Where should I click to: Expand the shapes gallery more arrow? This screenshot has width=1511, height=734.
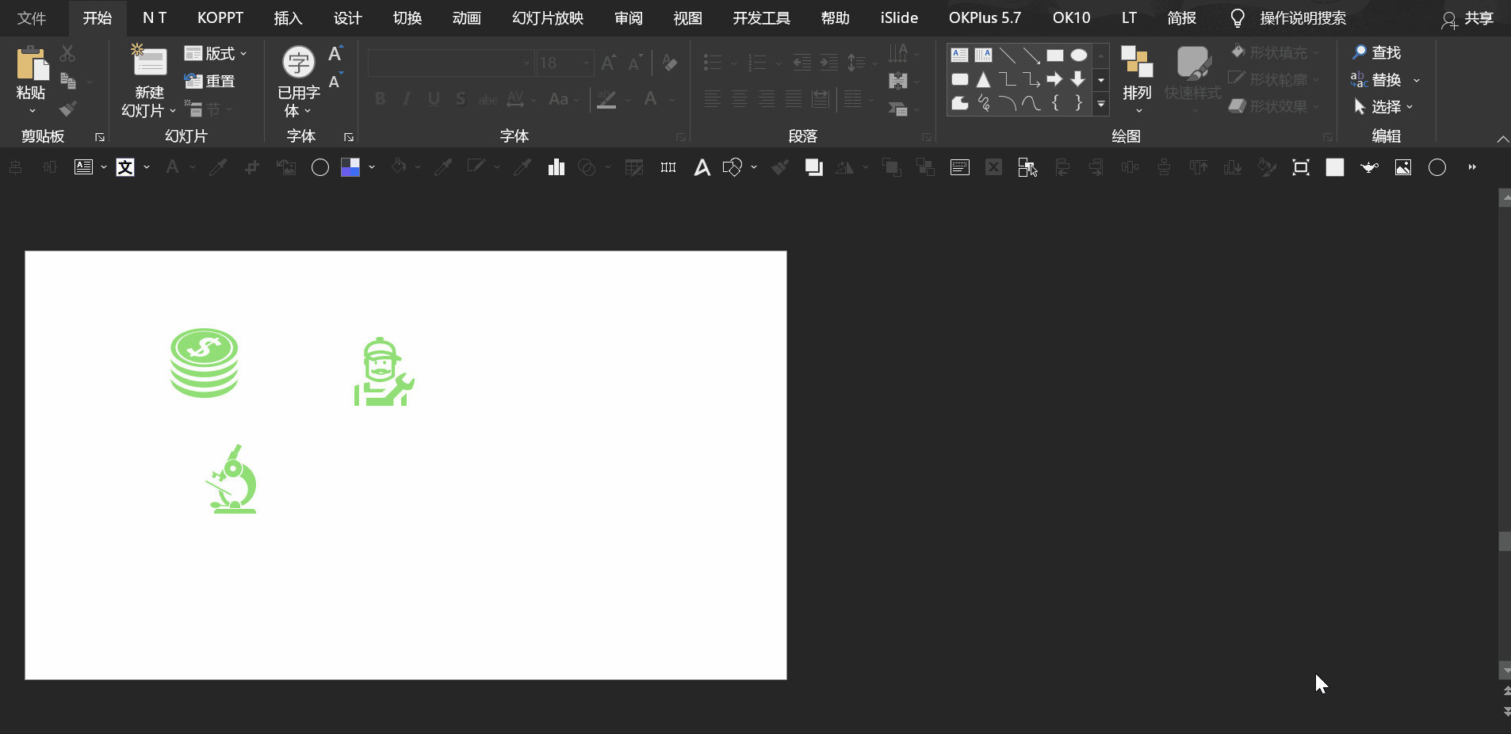(x=1101, y=104)
